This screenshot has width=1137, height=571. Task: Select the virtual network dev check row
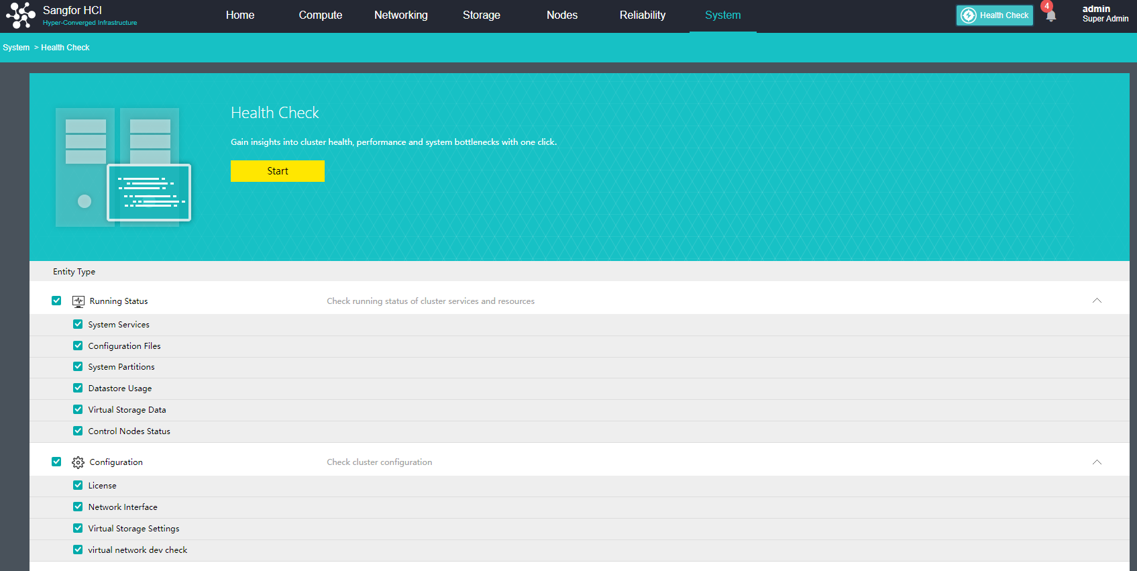pos(138,550)
